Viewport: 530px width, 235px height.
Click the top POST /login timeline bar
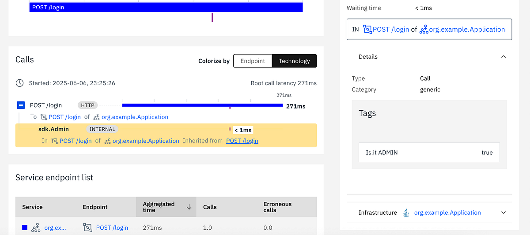tap(166, 7)
